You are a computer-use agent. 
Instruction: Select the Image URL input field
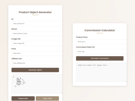(37, 43)
